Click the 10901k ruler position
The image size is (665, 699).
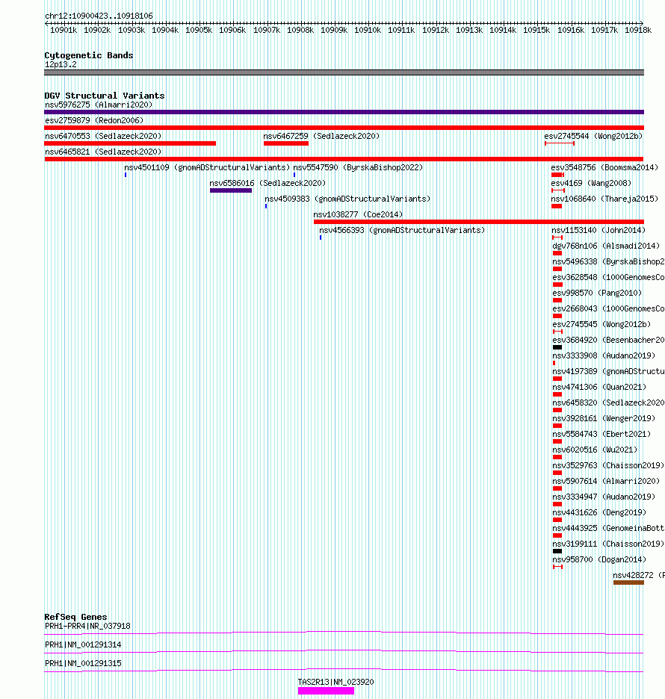[64, 30]
